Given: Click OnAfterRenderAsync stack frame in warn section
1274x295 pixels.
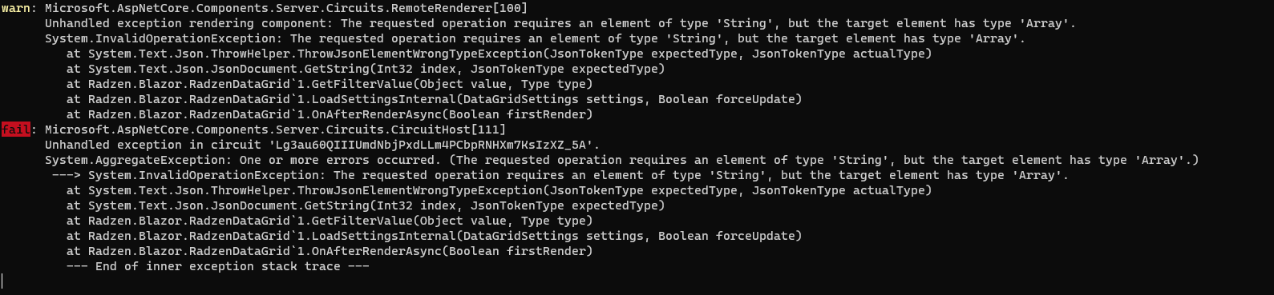Looking at the screenshot, I should [x=330, y=114].
